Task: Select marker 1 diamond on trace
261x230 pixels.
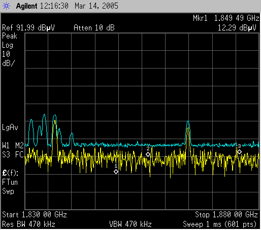Action: coord(116,172)
